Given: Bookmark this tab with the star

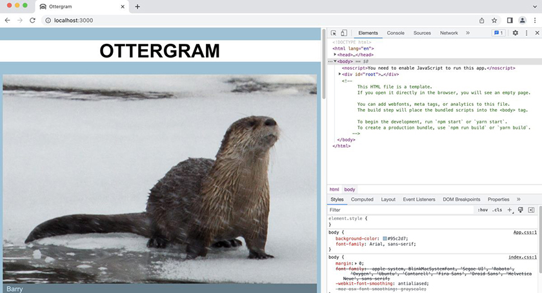Looking at the screenshot, I should (494, 21).
